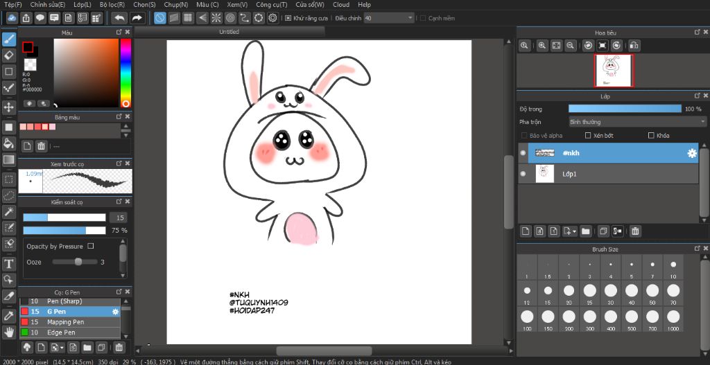Open snap settings gear in toolbar
Screen dimensions: 710x365
272,18
